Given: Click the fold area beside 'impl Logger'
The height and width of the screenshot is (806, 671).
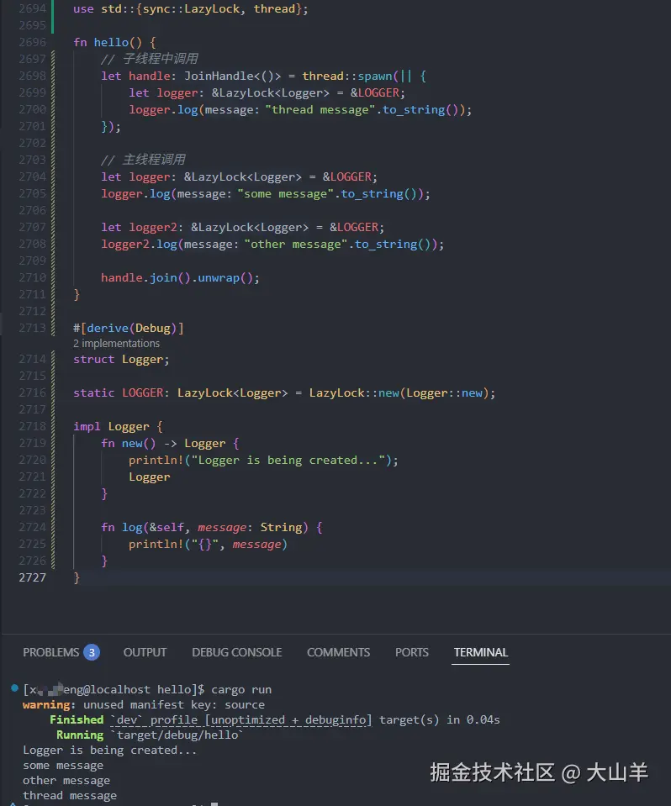Looking at the screenshot, I should [x=59, y=426].
